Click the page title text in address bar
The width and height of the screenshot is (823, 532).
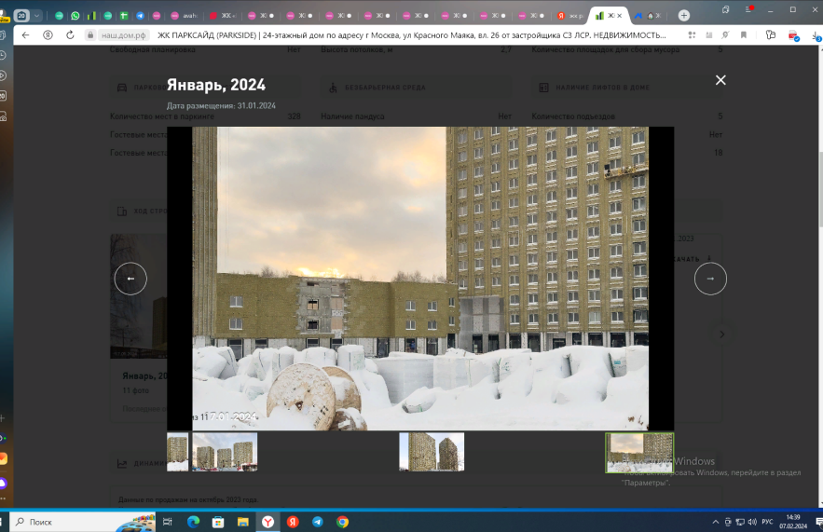pyautogui.click(x=411, y=35)
